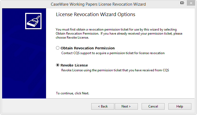Proceed with the Next button
197x115 pixels.
(x=126, y=106)
